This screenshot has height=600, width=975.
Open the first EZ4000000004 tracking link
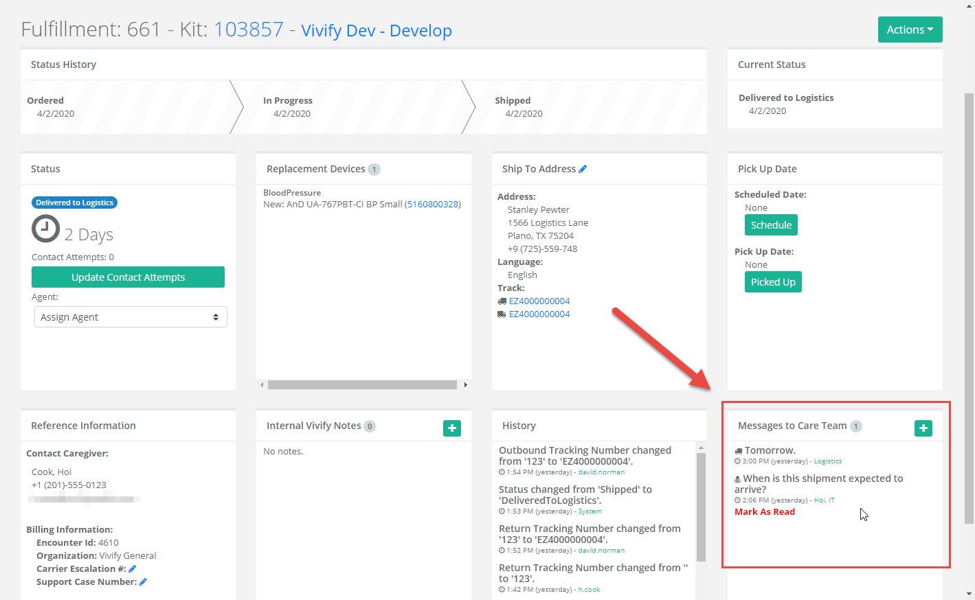coord(539,301)
